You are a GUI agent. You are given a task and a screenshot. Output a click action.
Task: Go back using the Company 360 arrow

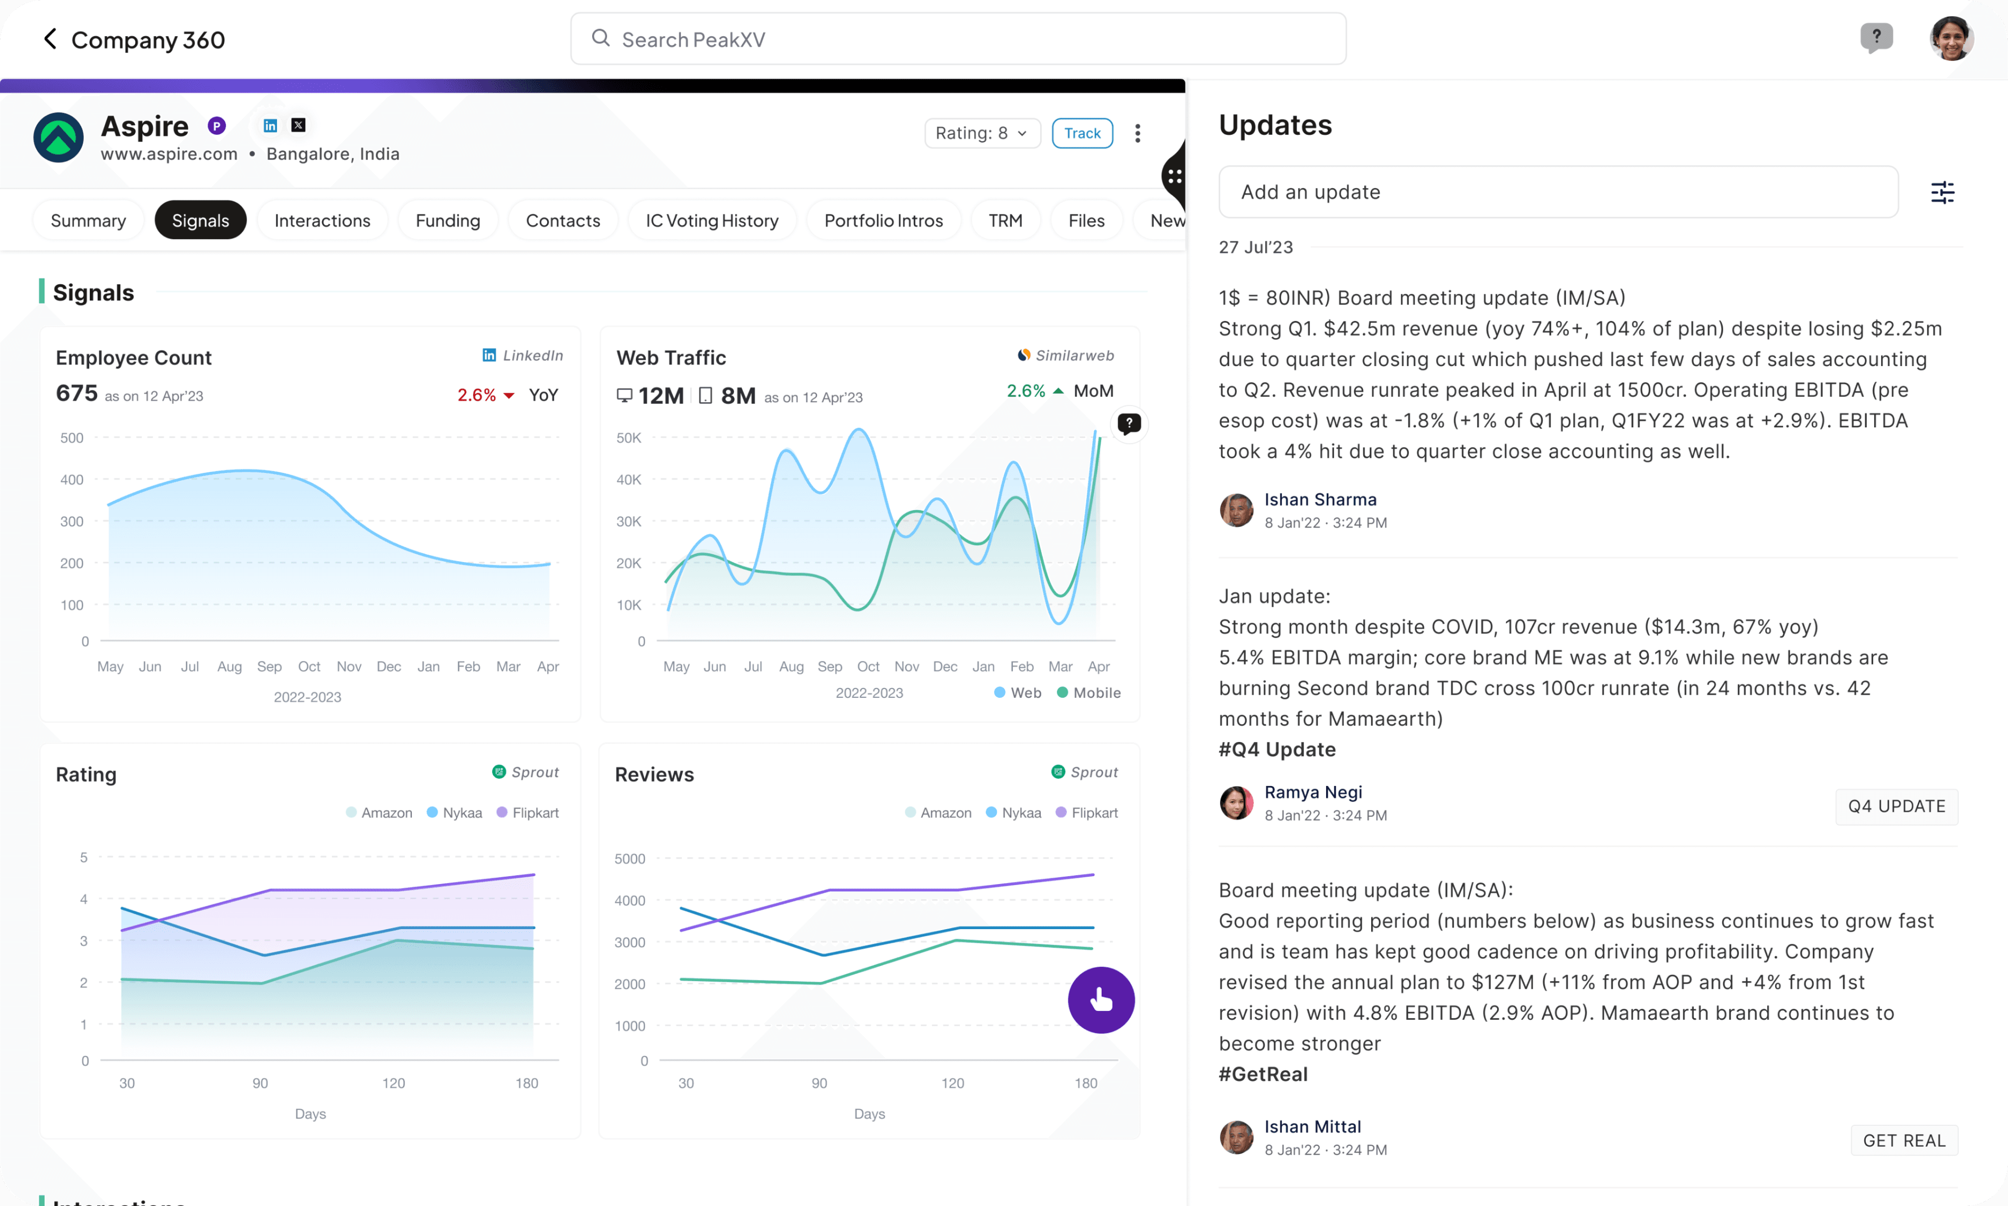[50, 39]
